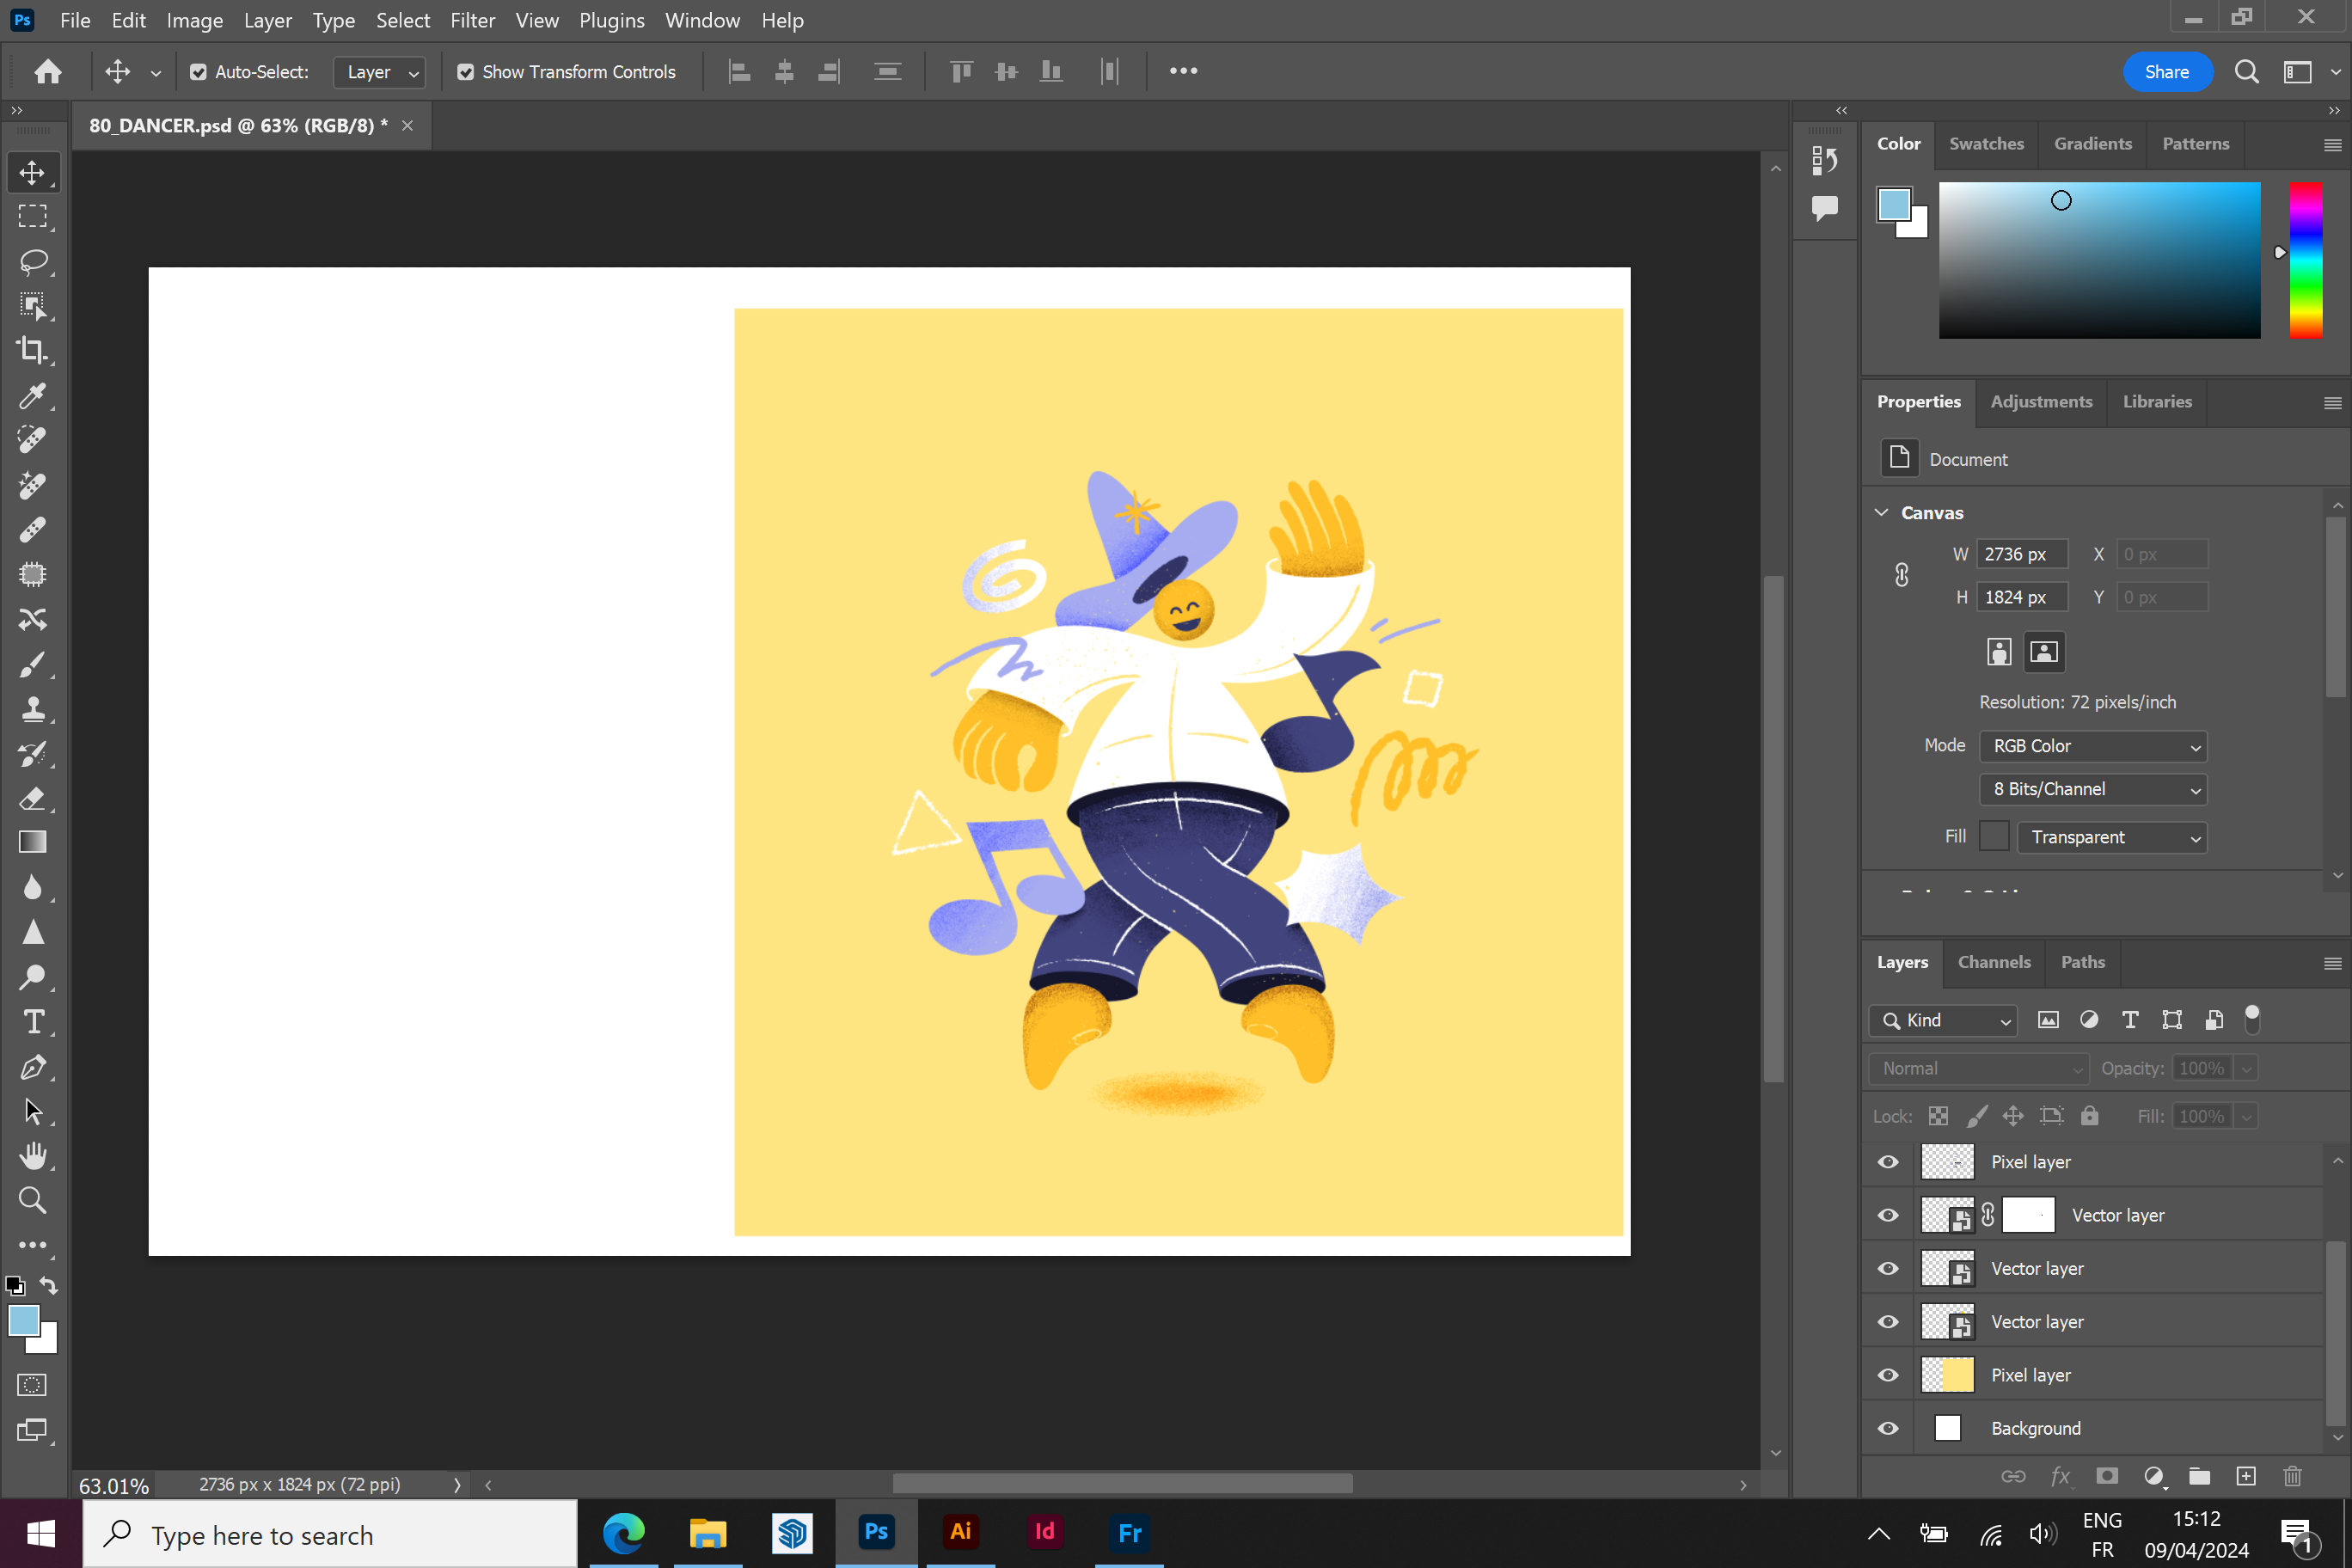The height and width of the screenshot is (1568, 2352).
Task: Hide the Background layer
Action: (x=1888, y=1428)
